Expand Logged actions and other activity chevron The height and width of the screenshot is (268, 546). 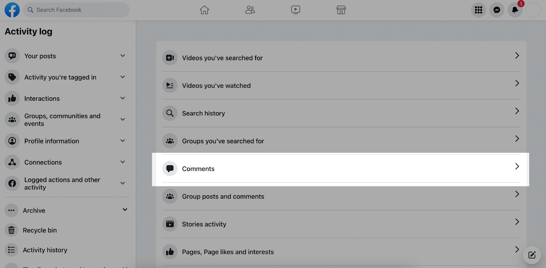pos(123,183)
